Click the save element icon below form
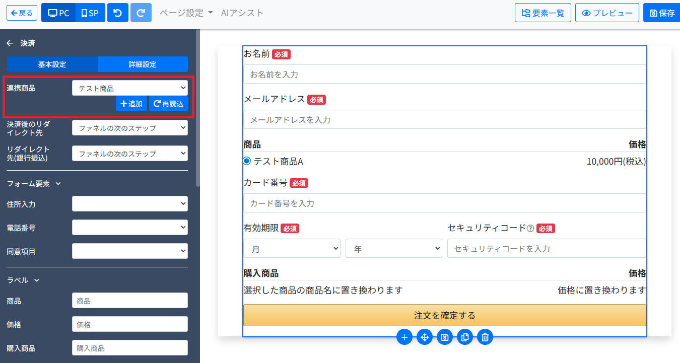 (445, 337)
